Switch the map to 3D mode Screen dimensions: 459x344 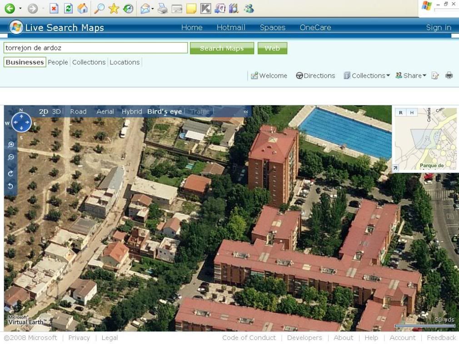[x=56, y=112]
